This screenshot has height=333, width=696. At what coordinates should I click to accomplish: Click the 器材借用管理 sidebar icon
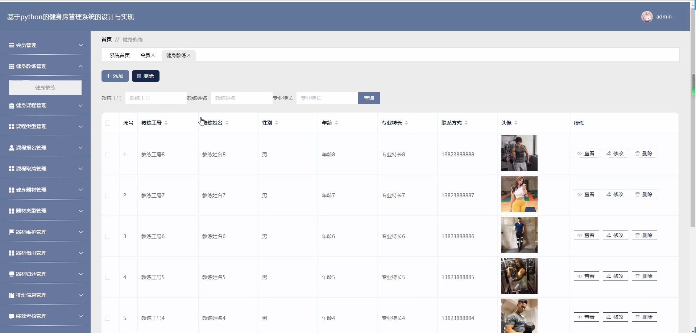pyautogui.click(x=12, y=253)
